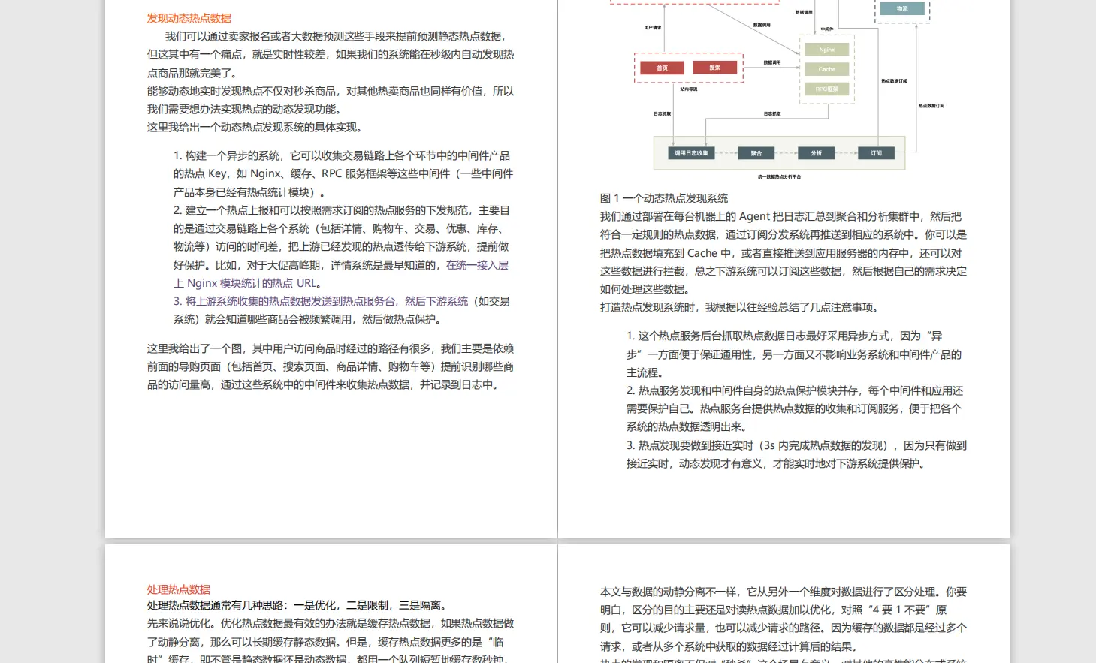Select the Nginx node in the diagram
This screenshot has height=663, width=1096.
(826, 50)
